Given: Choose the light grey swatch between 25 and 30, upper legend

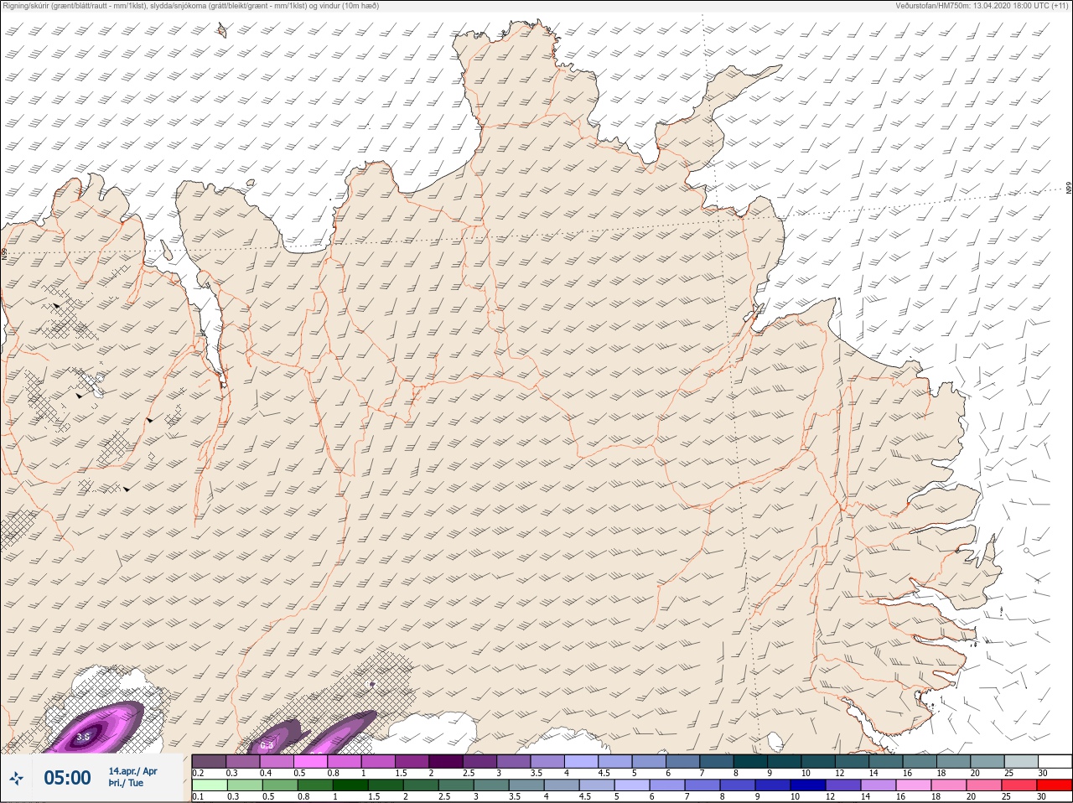Looking at the screenshot, I should pos(1021,761).
